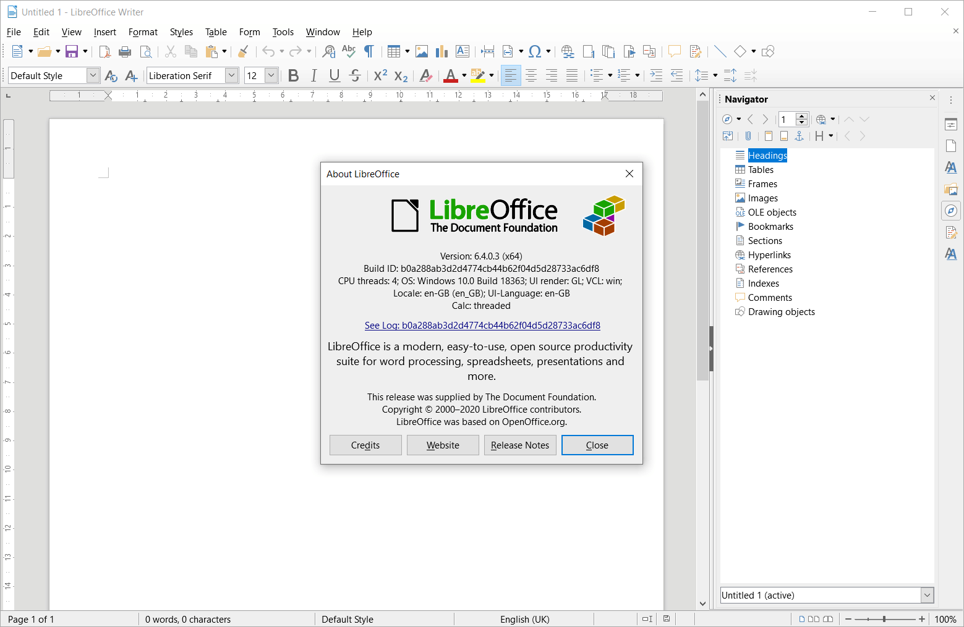Image resolution: width=964 pixels, height=627 pixels.
Task: Open the File menu
Action: coord(14,32)
